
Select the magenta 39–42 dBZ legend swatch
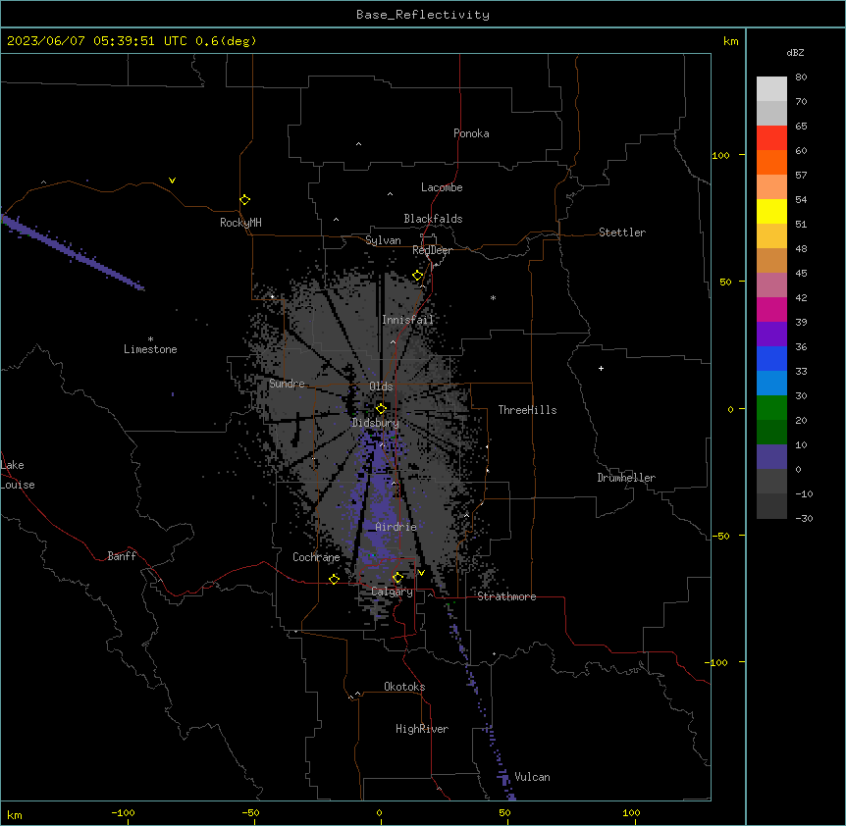click(x=771, y=309)
